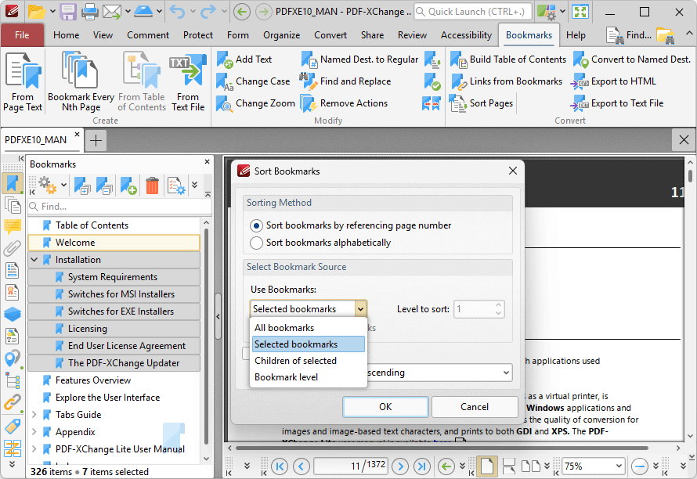697x479 pixels.
Task: Expand more bookmark toolbar options chevron
Action: pyautogui.click(x=194, y=185)
